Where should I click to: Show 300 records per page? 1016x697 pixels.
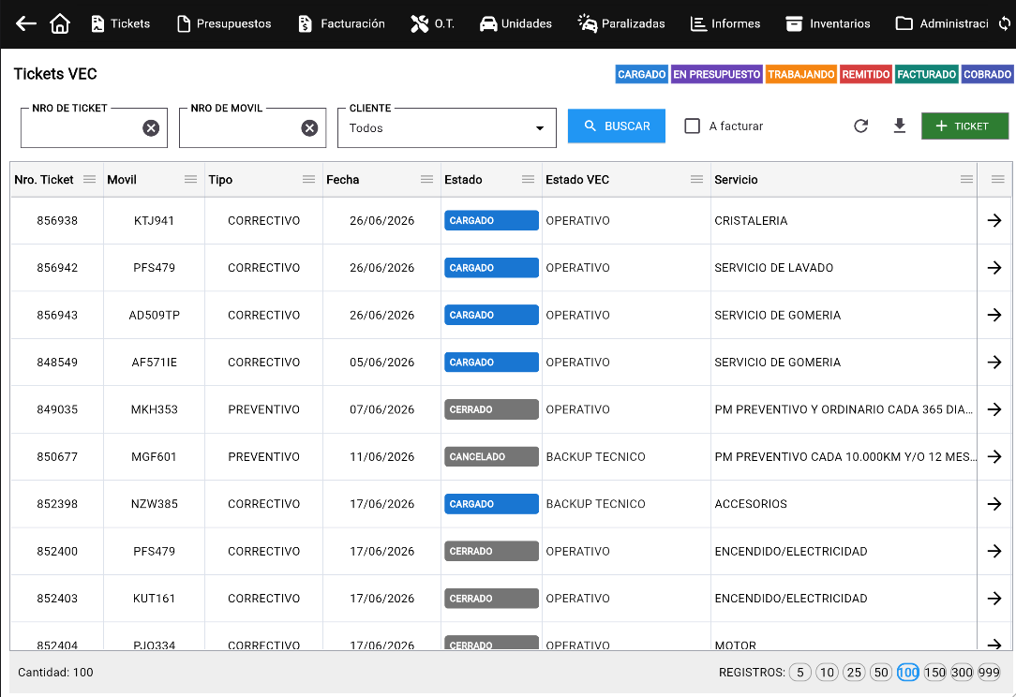(x=962, y=673)
